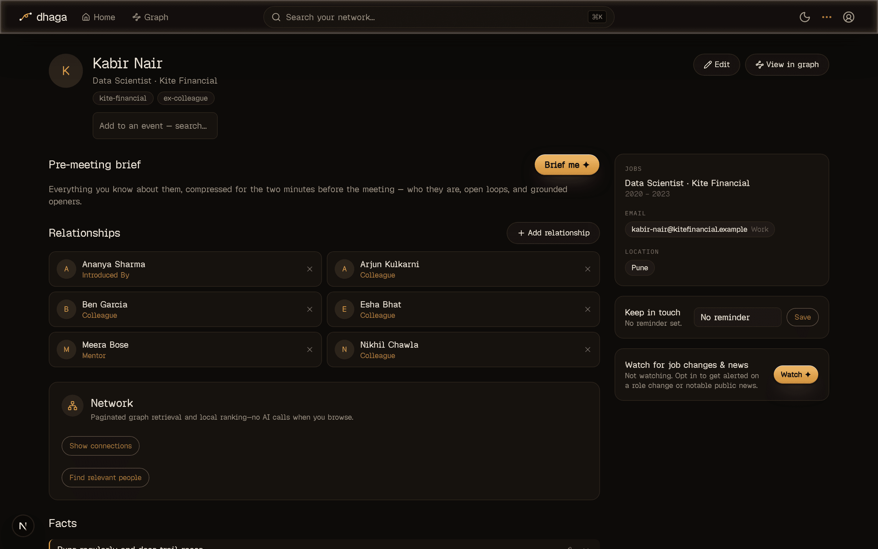
Task: Remove Ben Garcia relationship
Action: (x=309, y=309)
